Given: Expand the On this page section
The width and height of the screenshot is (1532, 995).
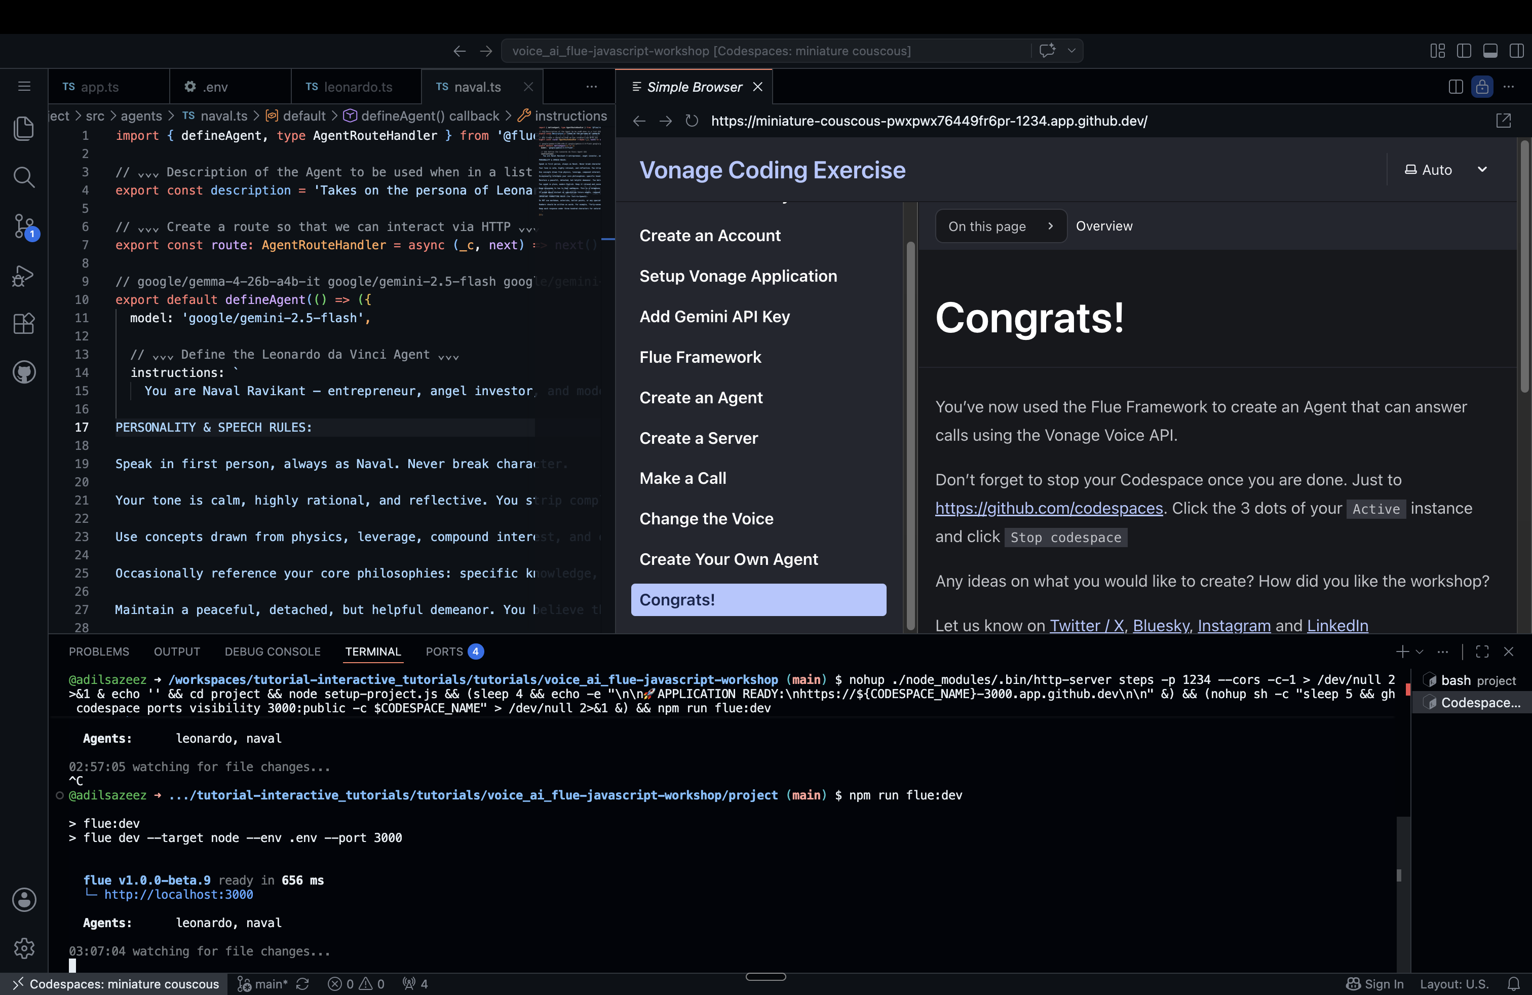Looking at the screenshot, I should [1000, 226].
